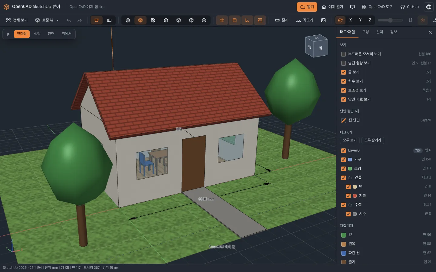
Task: Toggle the 집 단면 section plane checkbox
Action: tap(343, 120)
